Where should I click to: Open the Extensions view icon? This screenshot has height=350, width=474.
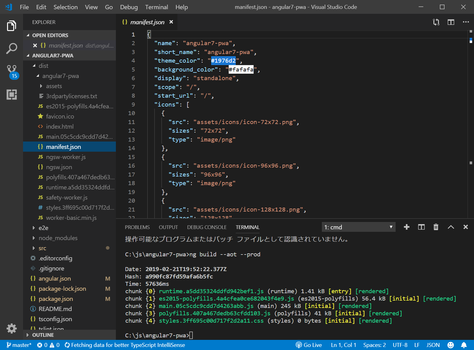point(12,95)
